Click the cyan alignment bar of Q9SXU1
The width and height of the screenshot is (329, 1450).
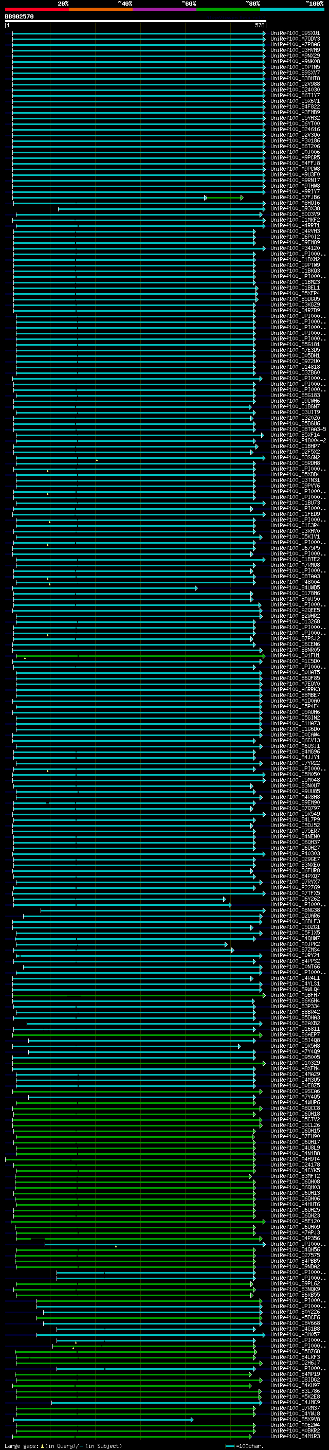[x=139, y=33]
